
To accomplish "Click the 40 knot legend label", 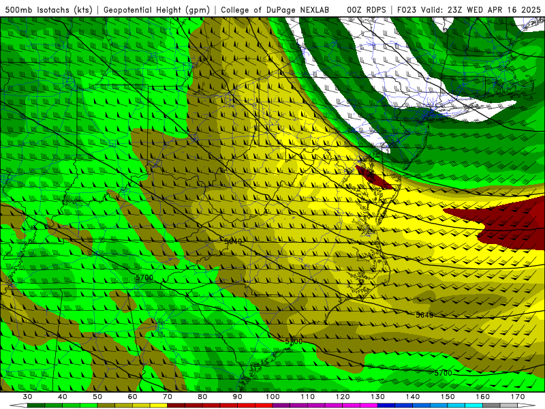I will [63, 397].
